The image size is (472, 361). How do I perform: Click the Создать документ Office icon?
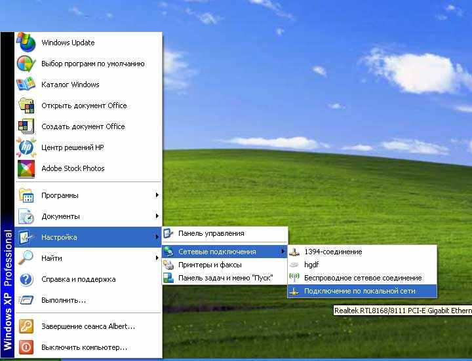click(26, 126)
